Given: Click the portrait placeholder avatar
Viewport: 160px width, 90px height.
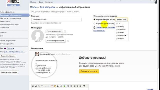Looking at the screenshot, I should pyautogui.click(x=37, y=35).
